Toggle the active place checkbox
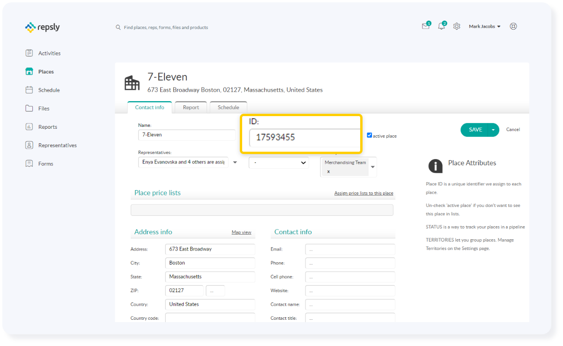Screen dimensions: 563x346 click(x=370, y=135)
